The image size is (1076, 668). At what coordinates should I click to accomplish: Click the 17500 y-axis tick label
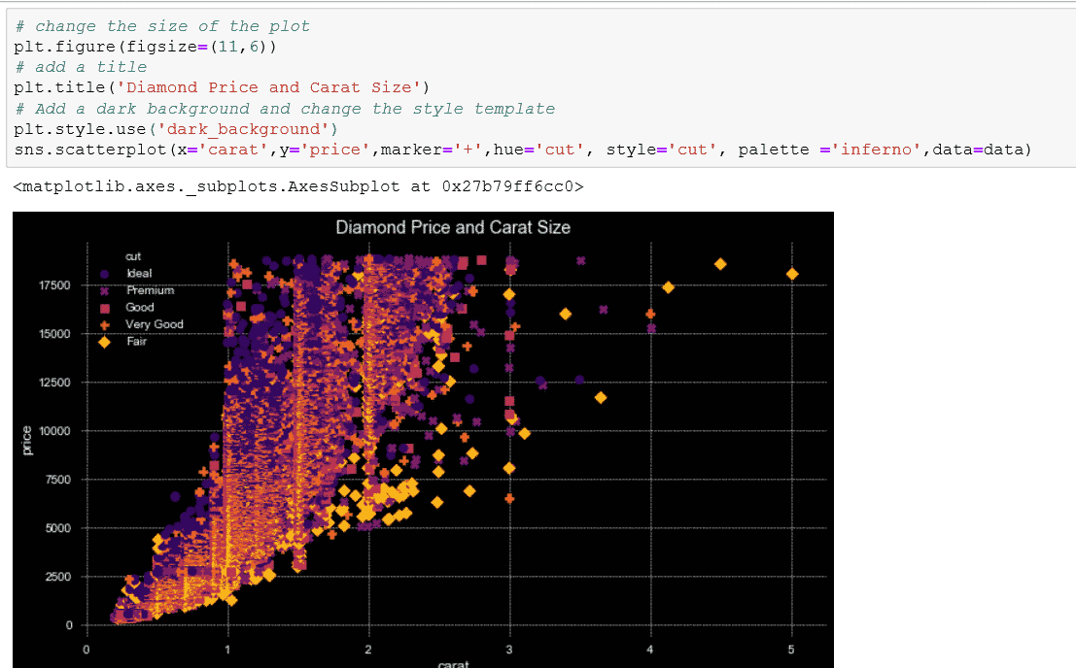(54, 285)
